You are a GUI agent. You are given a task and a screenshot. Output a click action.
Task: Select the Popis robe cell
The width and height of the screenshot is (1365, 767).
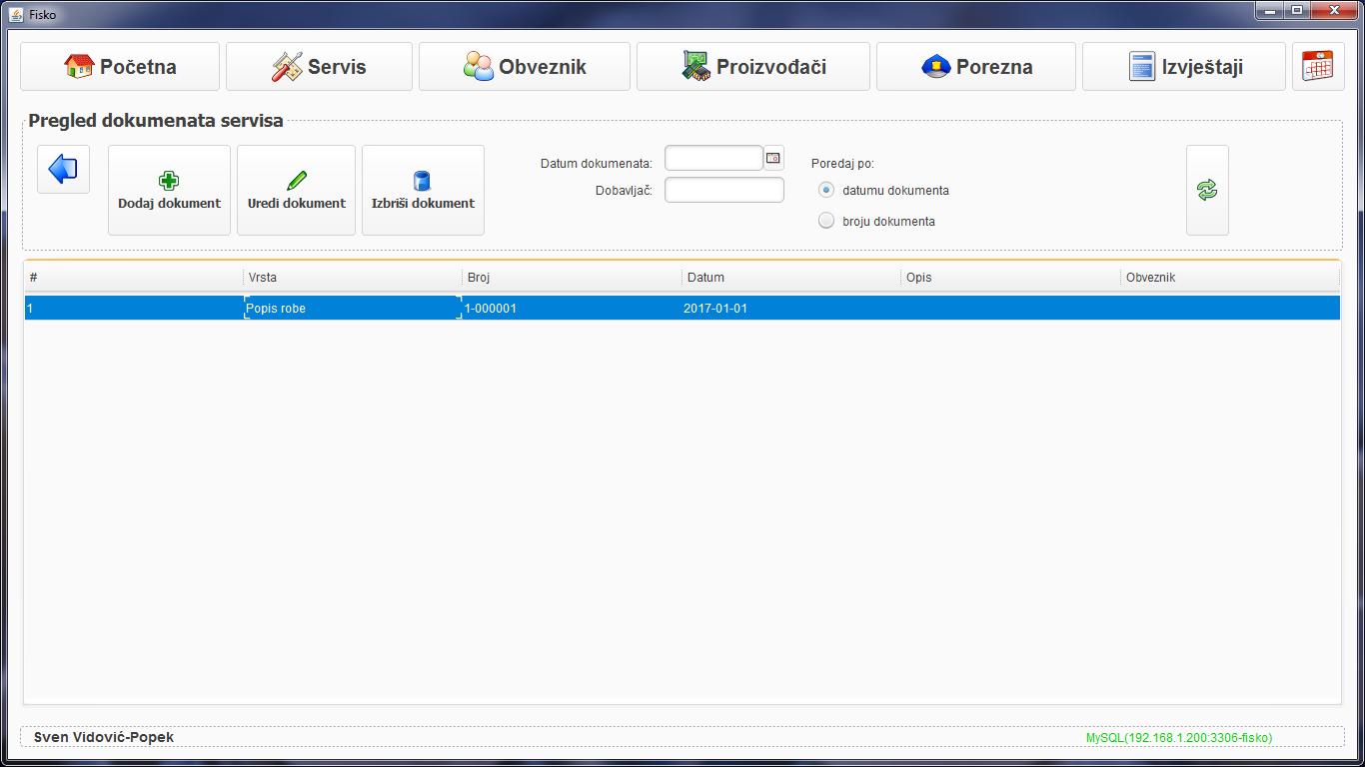pyautogui.click(x=353, y=309)
